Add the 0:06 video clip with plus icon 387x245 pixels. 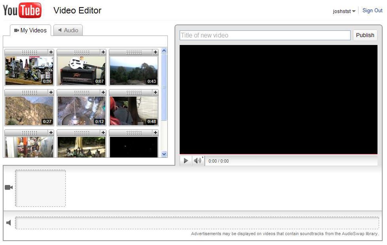click(51, 52)
